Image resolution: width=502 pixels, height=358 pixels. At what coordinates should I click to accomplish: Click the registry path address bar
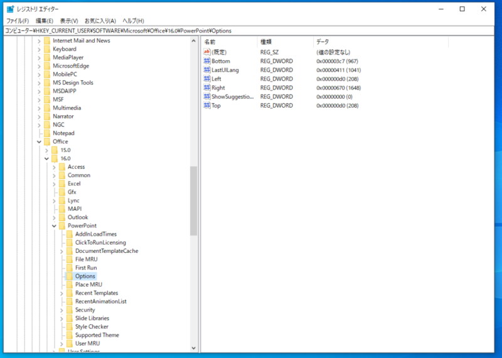pos(249,31)
